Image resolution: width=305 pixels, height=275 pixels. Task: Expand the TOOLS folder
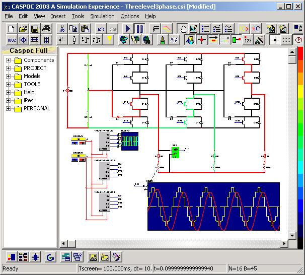pyautogui.click(x=8, y=84)
